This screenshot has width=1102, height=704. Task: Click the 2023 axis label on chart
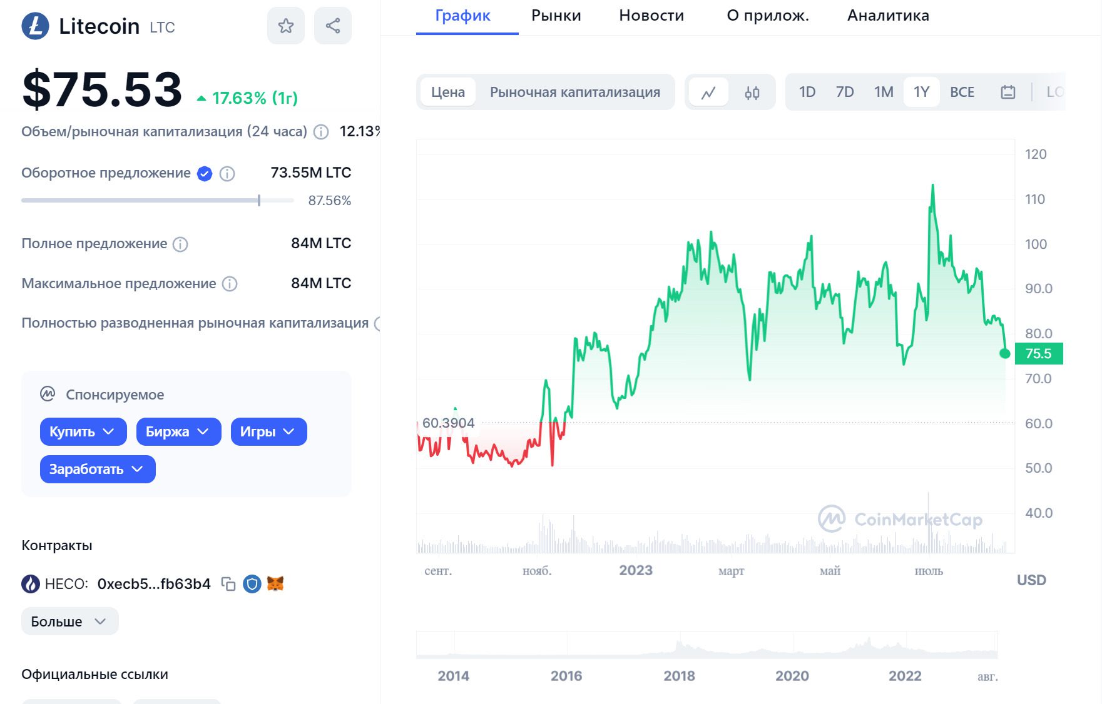point(636,570)
